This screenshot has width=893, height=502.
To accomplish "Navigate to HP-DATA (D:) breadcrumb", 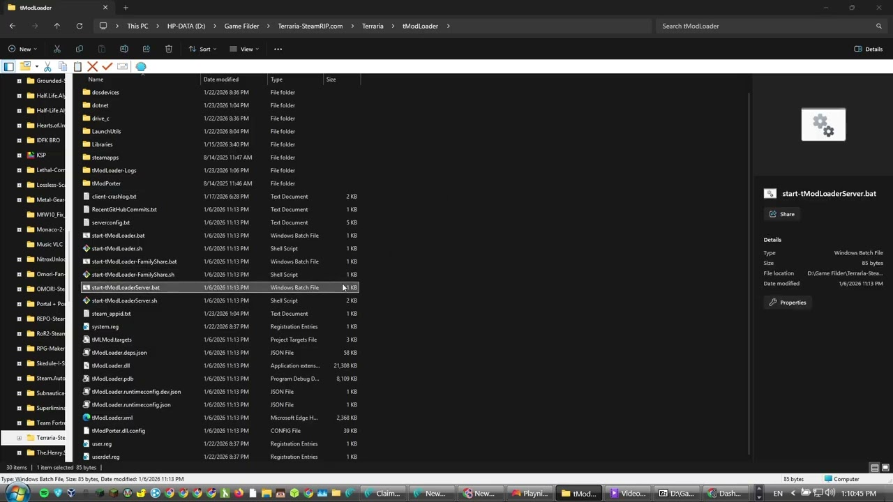I will coord(186,26).
